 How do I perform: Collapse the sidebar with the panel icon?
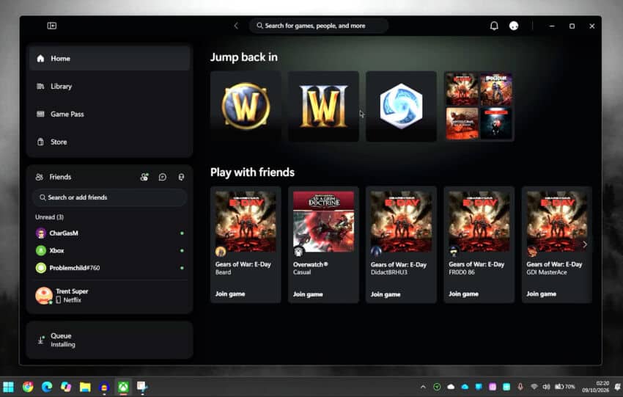[x=51, y=26]
